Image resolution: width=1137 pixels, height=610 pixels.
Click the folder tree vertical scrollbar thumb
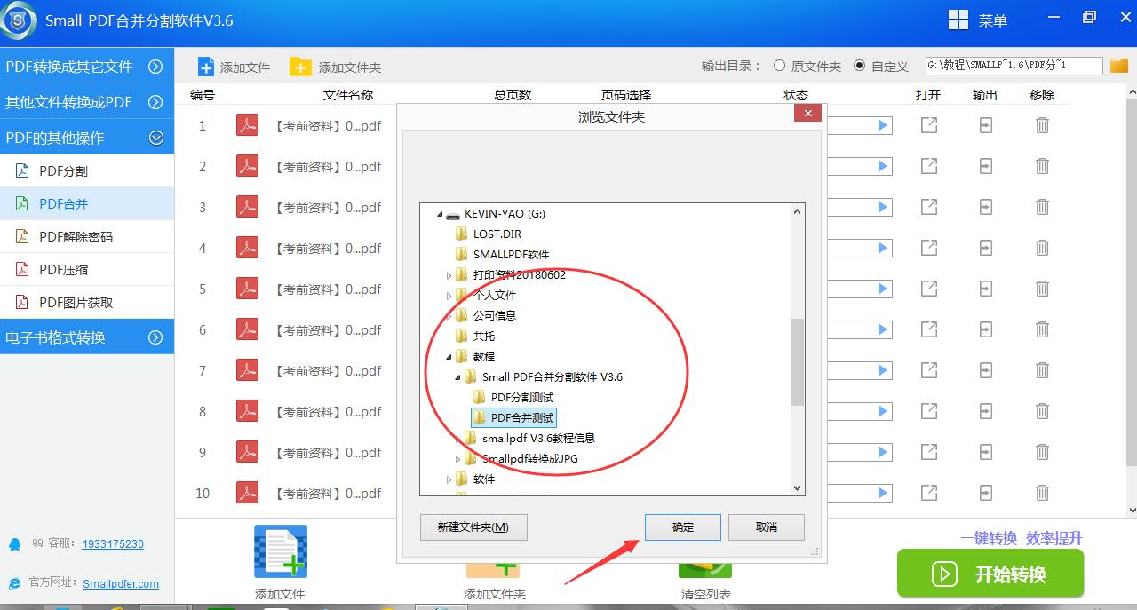[797, 360]
